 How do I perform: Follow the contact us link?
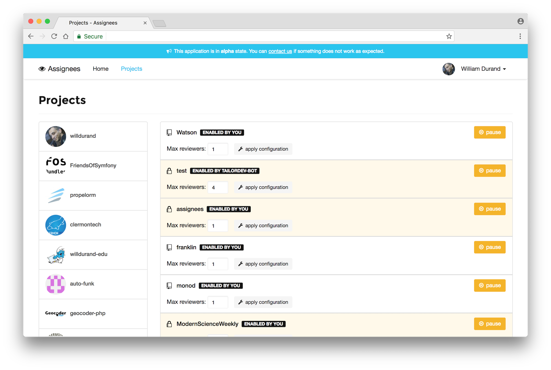click(x=280, y=51)
